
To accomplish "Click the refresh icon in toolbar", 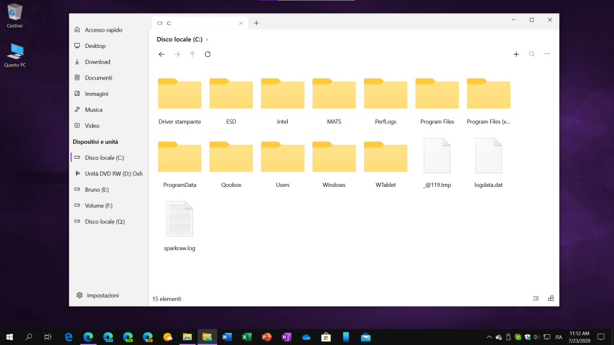I will 207,55.
